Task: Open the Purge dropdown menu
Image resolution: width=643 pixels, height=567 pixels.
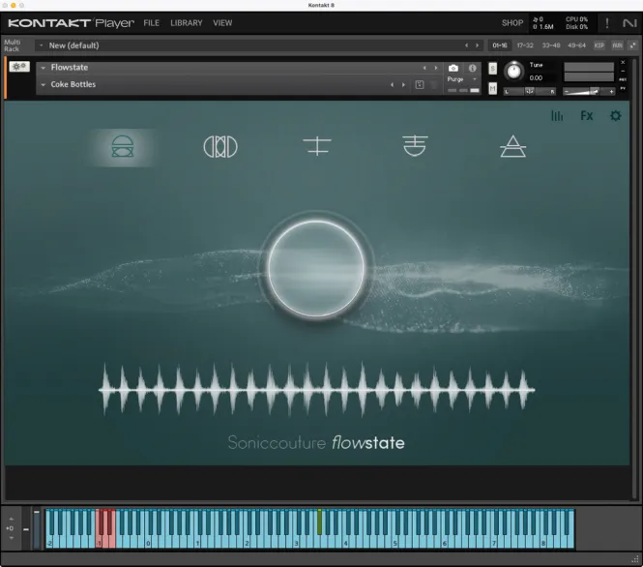Action: coord(462,79)
